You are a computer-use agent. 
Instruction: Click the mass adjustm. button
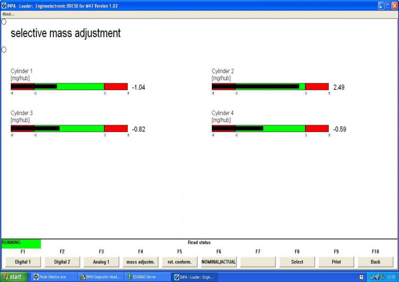(x=140, y=262)
